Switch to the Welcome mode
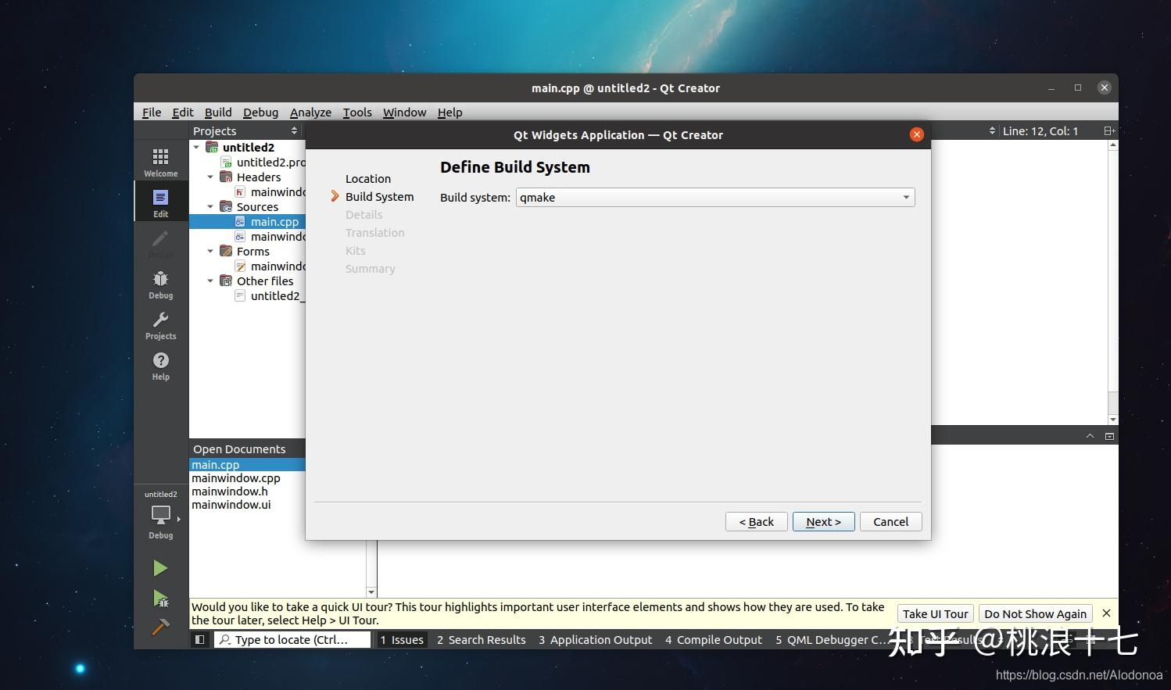This screenshot has height=690, width=1171. 160,159
